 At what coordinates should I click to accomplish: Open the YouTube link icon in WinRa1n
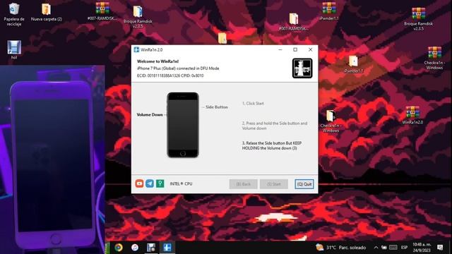click(x=139, y=183)
